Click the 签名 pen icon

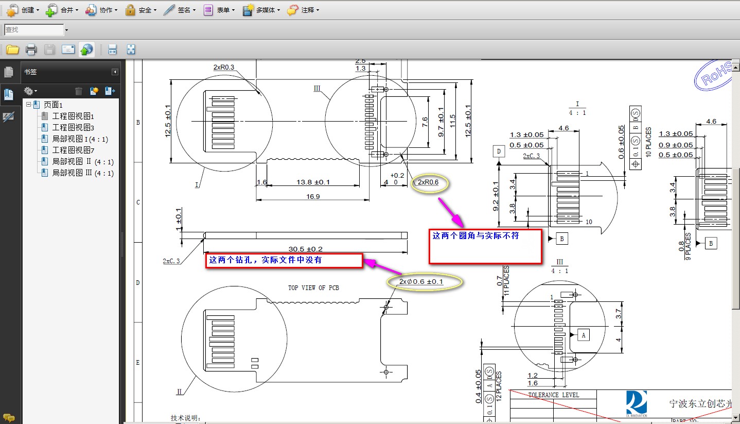pyautogui.click(x=170, y=10)
